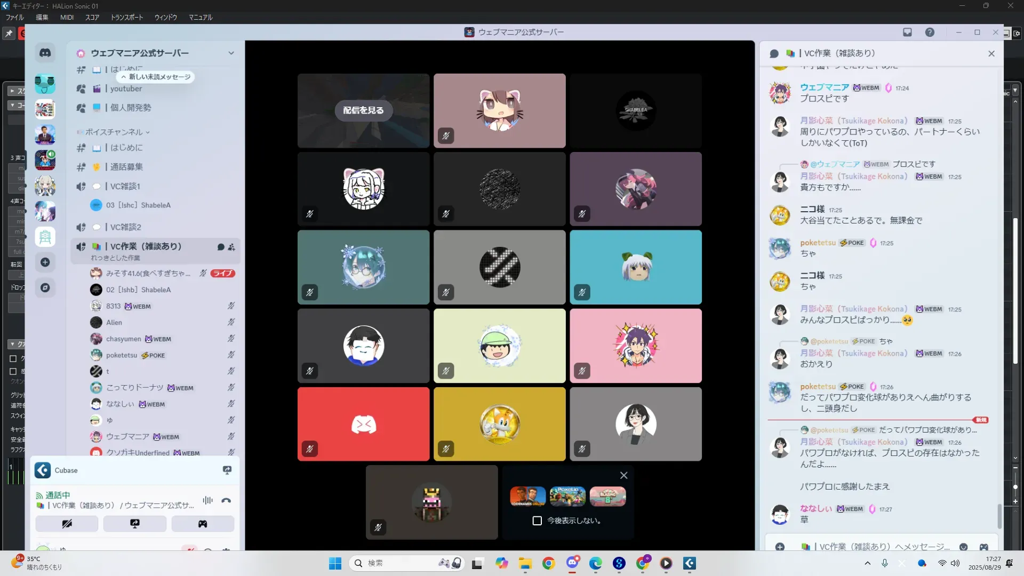The width and height of the screenshot is (1024, 576).
Task: Click message attachment plus in chat input
Action: (780, 547)
